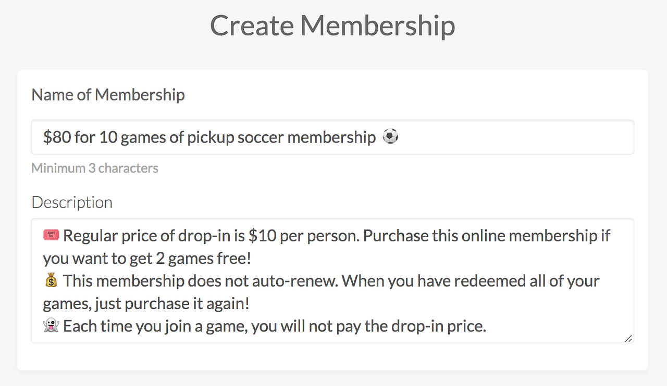Viewport: 667px width, 386px height.
Task: Click the "Create Membership" page heading
Action: point(332,25)
